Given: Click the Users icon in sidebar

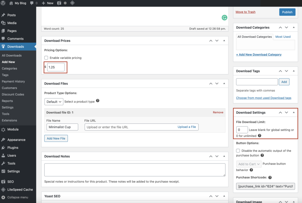Looking at the screenshot, I should (3, 156).
